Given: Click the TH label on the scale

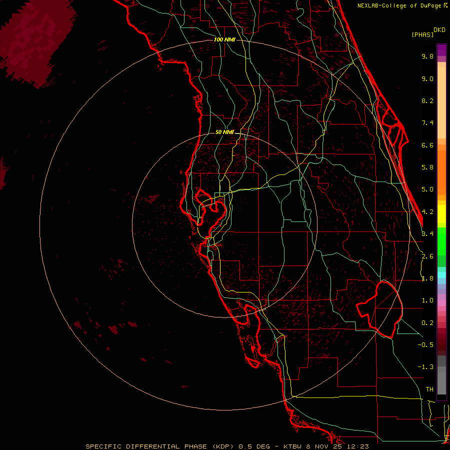Looking at the screenshot, I should 429,389.
